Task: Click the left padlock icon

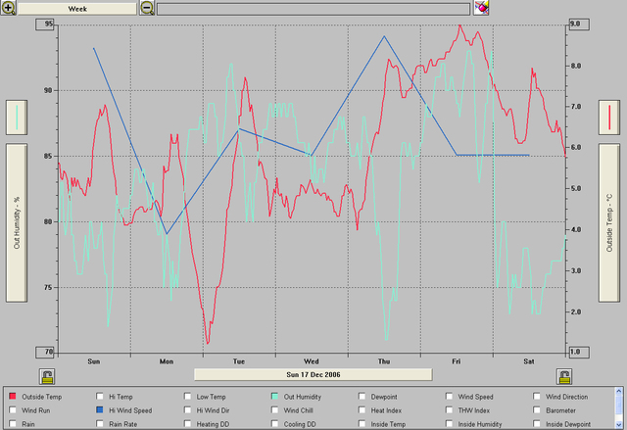Action: 46,375
